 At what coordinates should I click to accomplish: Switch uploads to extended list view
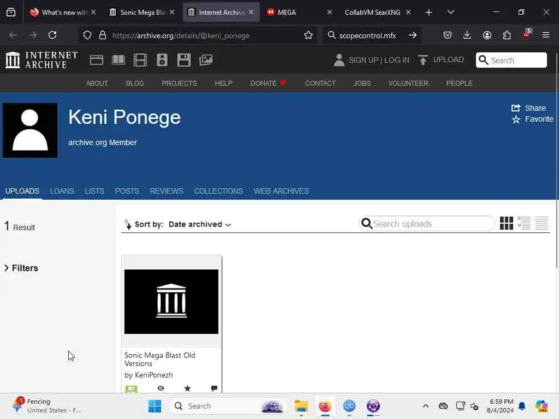tap(524, 223)
